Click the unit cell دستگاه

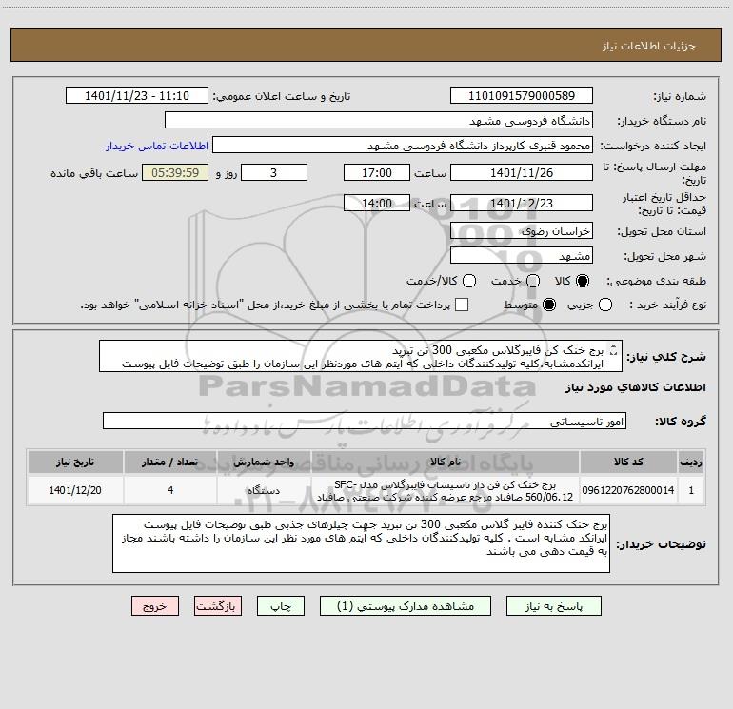264,490
